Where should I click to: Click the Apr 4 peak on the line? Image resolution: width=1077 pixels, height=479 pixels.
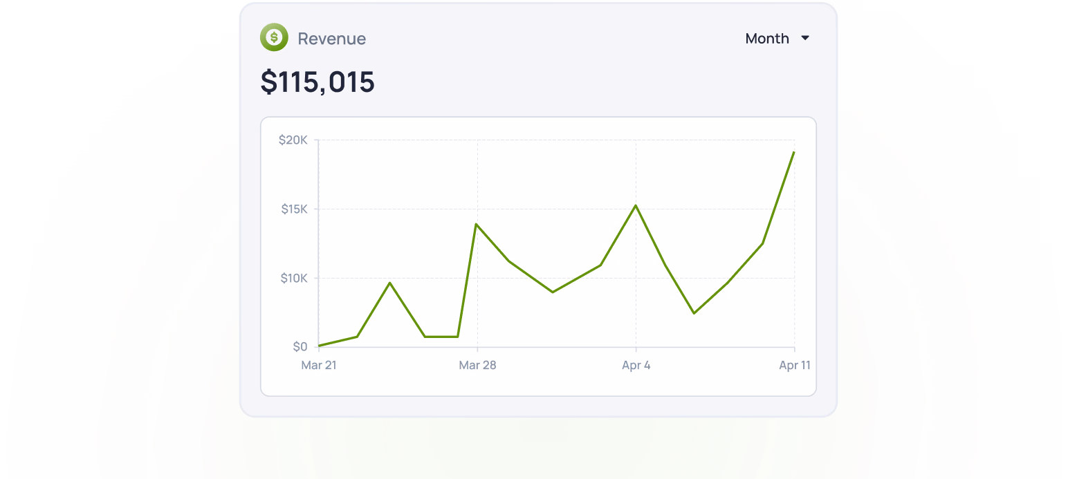pos(636,205)
